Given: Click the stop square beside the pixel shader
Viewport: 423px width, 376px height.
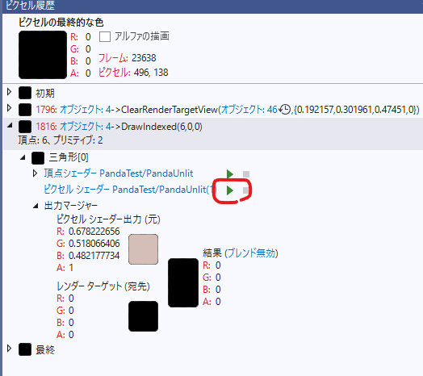Looking at the screenshot, I should [245, 190].
